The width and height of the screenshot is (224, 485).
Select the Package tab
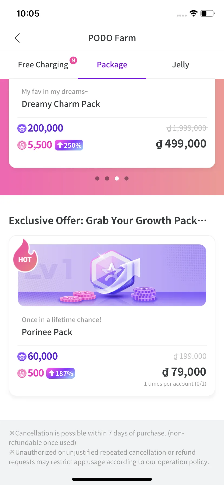[112, 65]
